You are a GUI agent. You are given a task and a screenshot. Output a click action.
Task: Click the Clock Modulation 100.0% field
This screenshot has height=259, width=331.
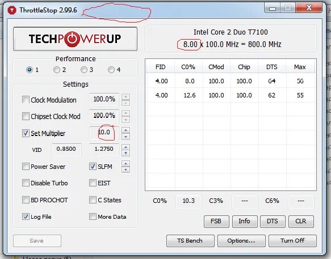(104, 99)
